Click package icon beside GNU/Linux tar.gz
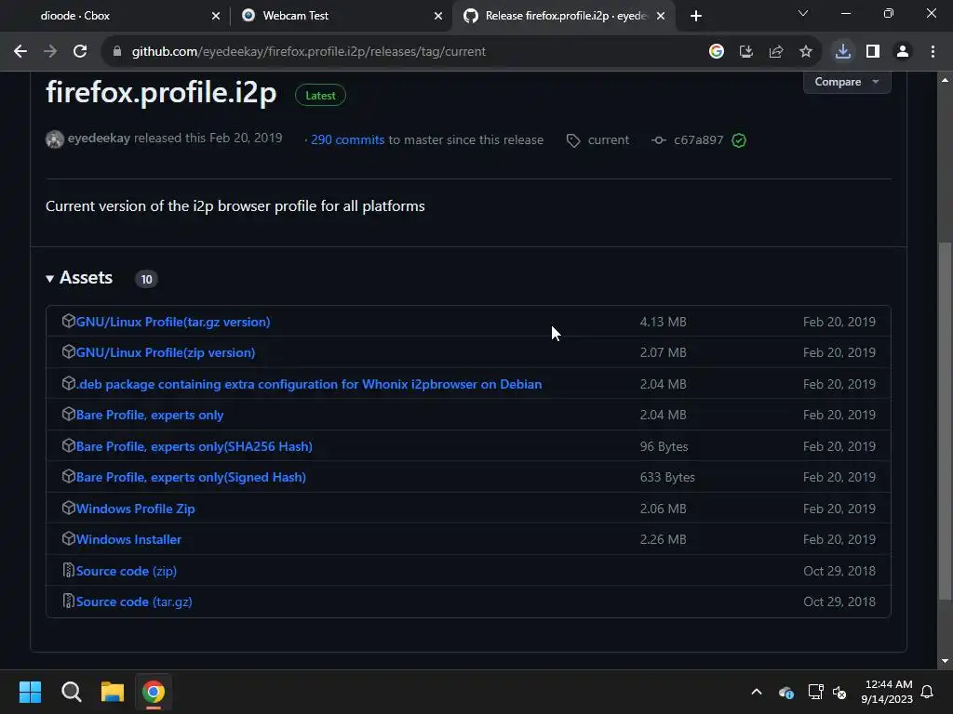 pos(69,321)
